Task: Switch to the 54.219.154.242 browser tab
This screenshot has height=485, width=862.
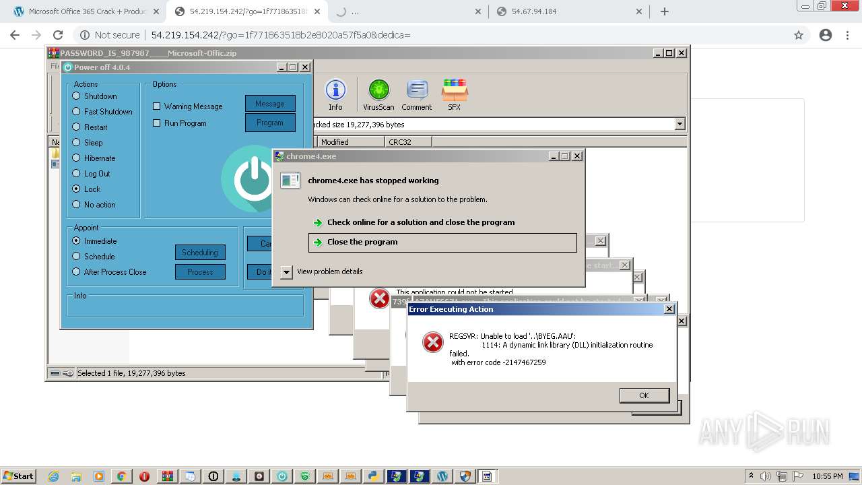Action: 248,11
